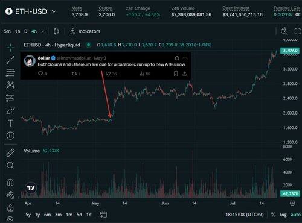Select the 4h timeframe
Image resolution: width=302 pixels, height=223 pixels.
point(34,31)
